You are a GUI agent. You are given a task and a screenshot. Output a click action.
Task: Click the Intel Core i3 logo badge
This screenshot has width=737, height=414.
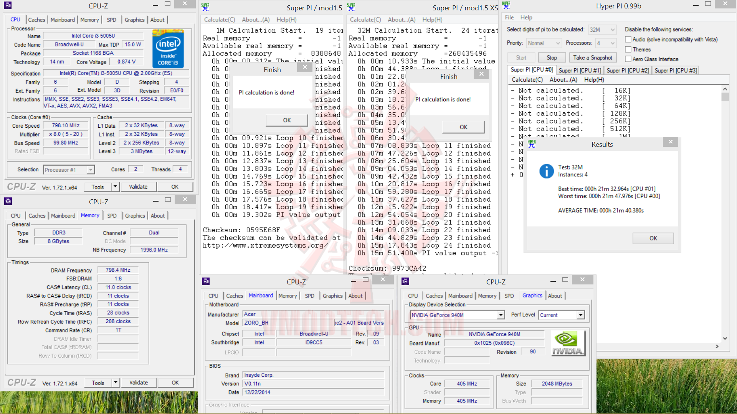pos(168,49)
